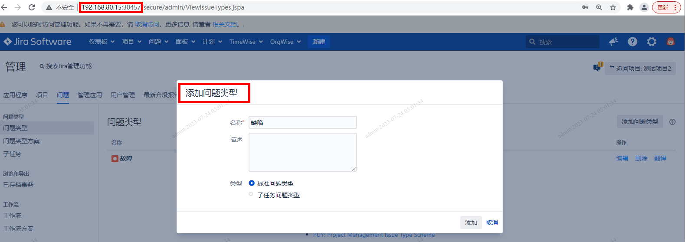685x242 pixels.
Task: Click the 名称 input field
Action: [302, 122]
